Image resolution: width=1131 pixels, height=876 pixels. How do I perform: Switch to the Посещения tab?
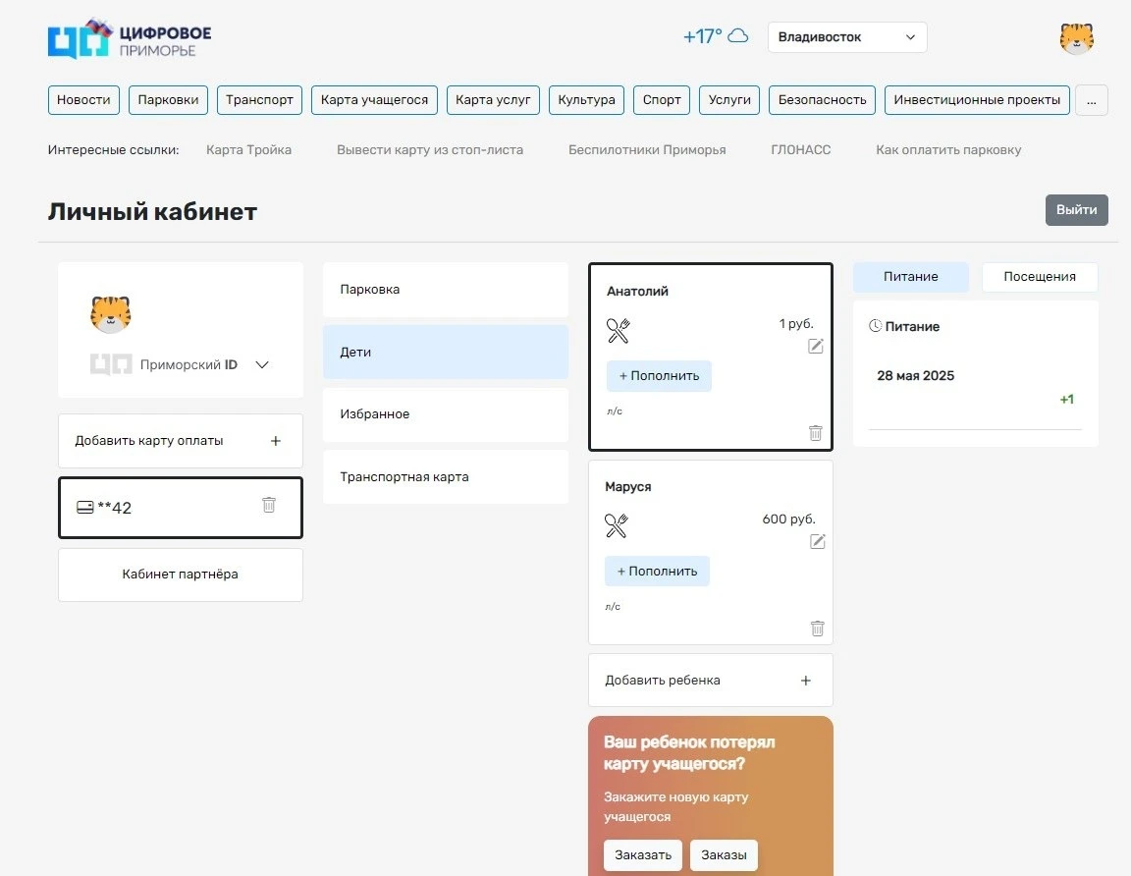pos(1039,277)
